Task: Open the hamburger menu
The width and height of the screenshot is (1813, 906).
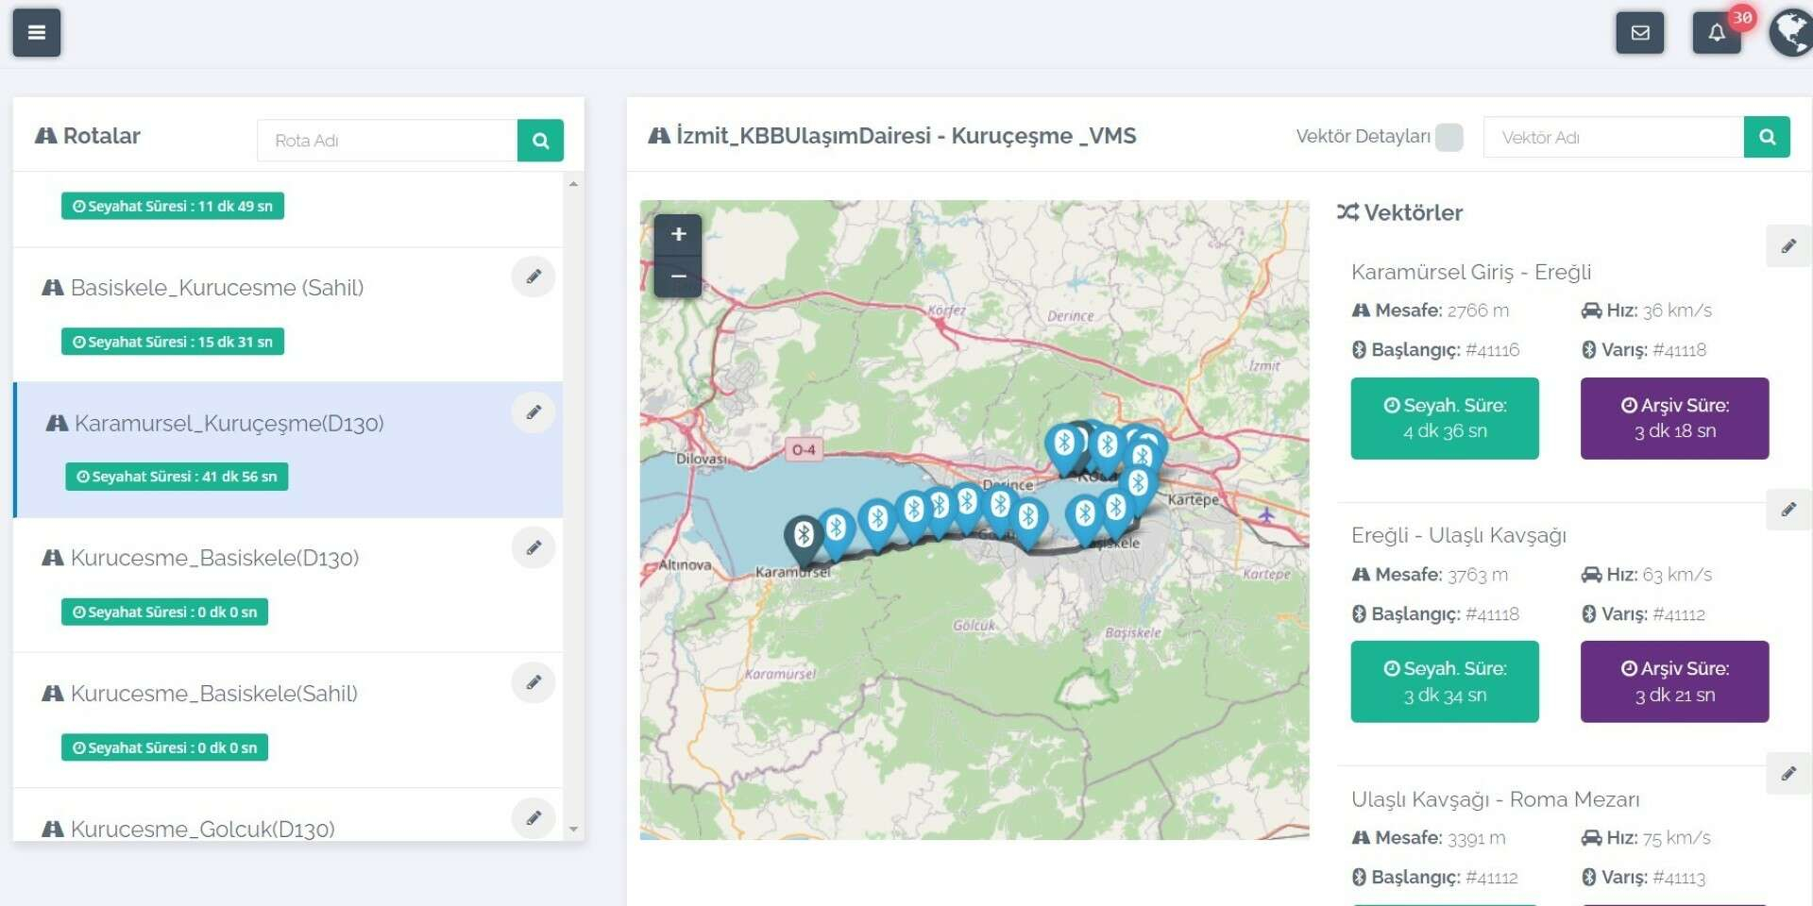Action: point(37,33)
